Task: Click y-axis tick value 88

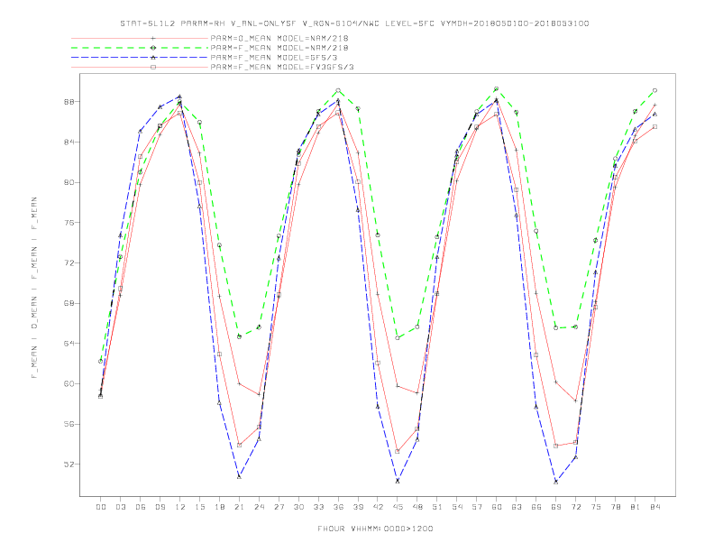Action: click(x=69, y=102)
